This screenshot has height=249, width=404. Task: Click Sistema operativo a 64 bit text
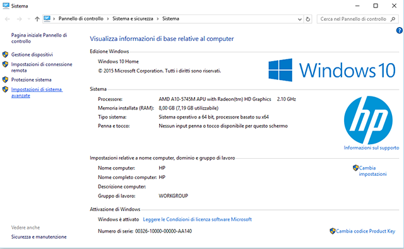pos(214,117)
